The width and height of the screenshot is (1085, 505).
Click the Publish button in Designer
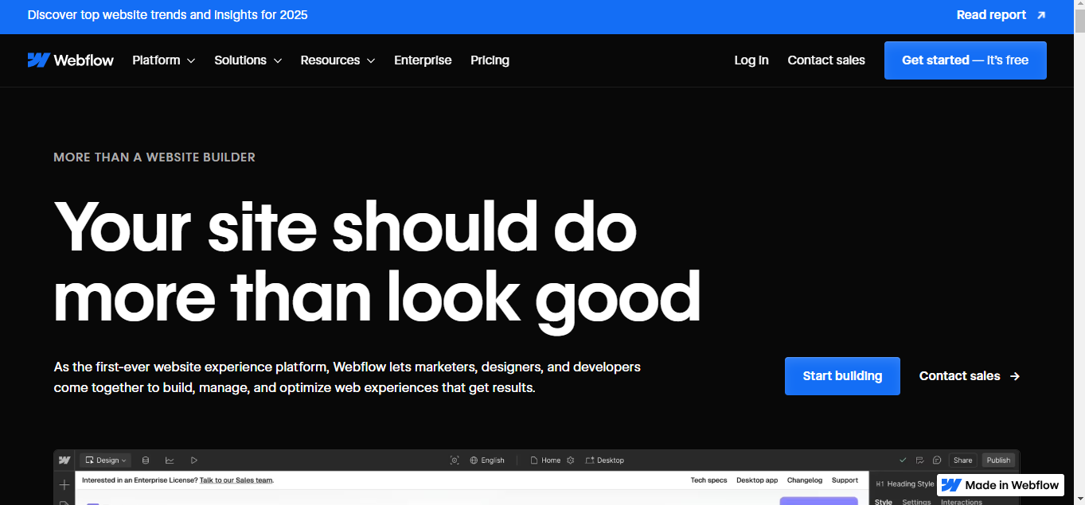998,460
